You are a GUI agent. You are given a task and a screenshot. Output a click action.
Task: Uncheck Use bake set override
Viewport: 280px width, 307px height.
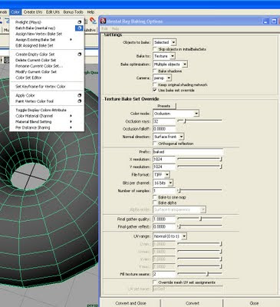click(x=154, y=90)
